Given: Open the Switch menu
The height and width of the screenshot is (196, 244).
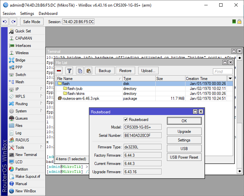Looking at the screenshot, I should (x=26, y=75).
